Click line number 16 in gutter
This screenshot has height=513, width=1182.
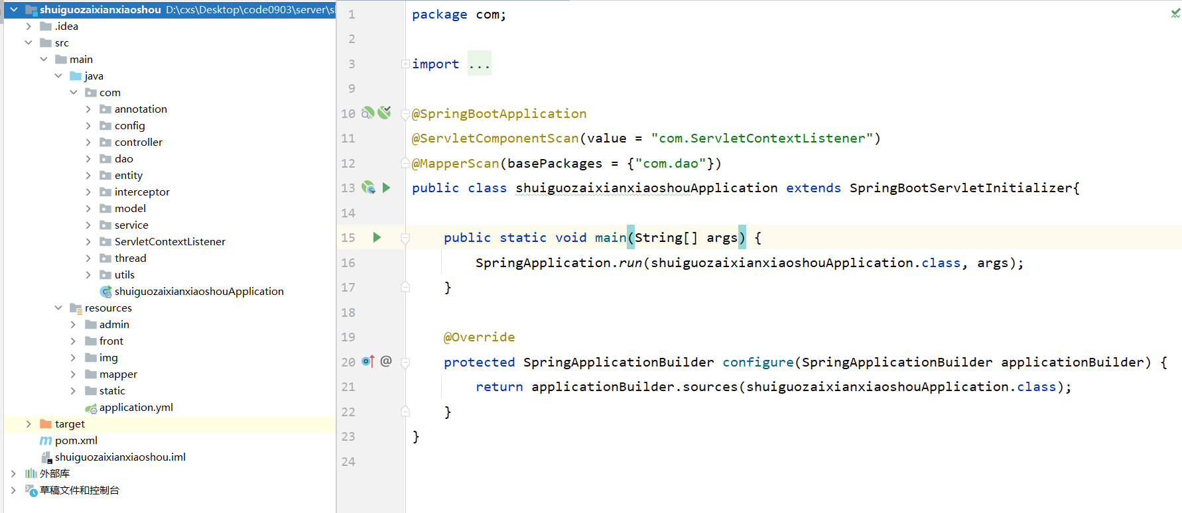coord(348,262)
